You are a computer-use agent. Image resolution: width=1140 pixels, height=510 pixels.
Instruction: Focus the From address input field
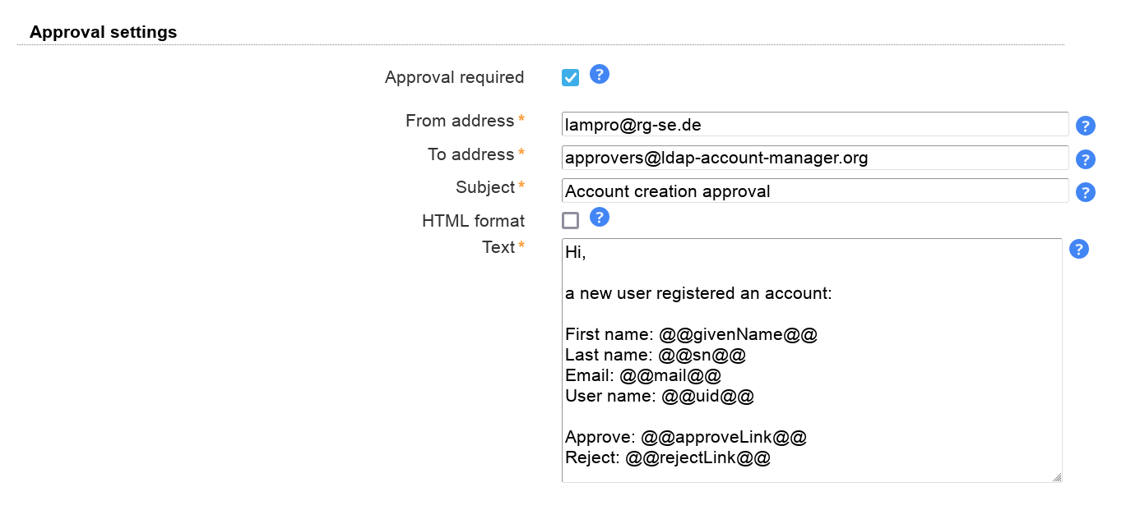814,125
